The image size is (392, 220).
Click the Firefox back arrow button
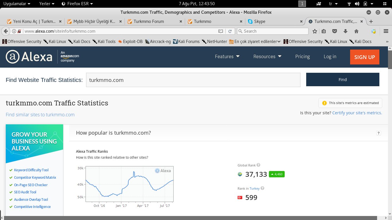point(5,31)
